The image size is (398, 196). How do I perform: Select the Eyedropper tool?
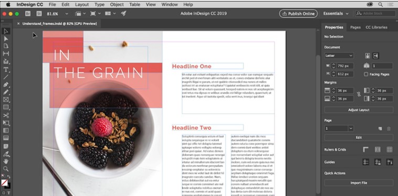click(6, 154)
